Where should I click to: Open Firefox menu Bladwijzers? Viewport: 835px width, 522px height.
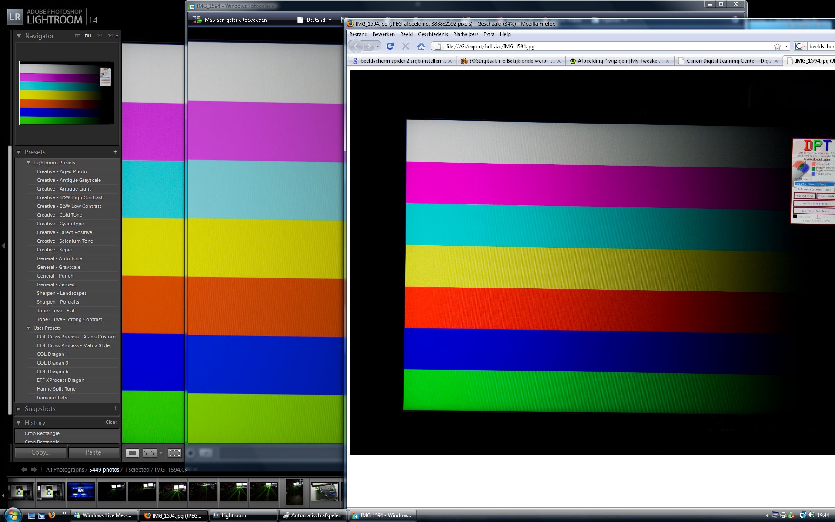tap(465, 34)
